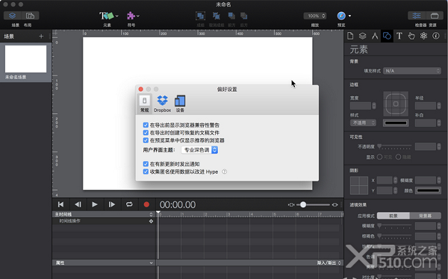448x279 pixels.
Task: Open the 用户界面主题 theme dropdown
Action: click(199, 150)
